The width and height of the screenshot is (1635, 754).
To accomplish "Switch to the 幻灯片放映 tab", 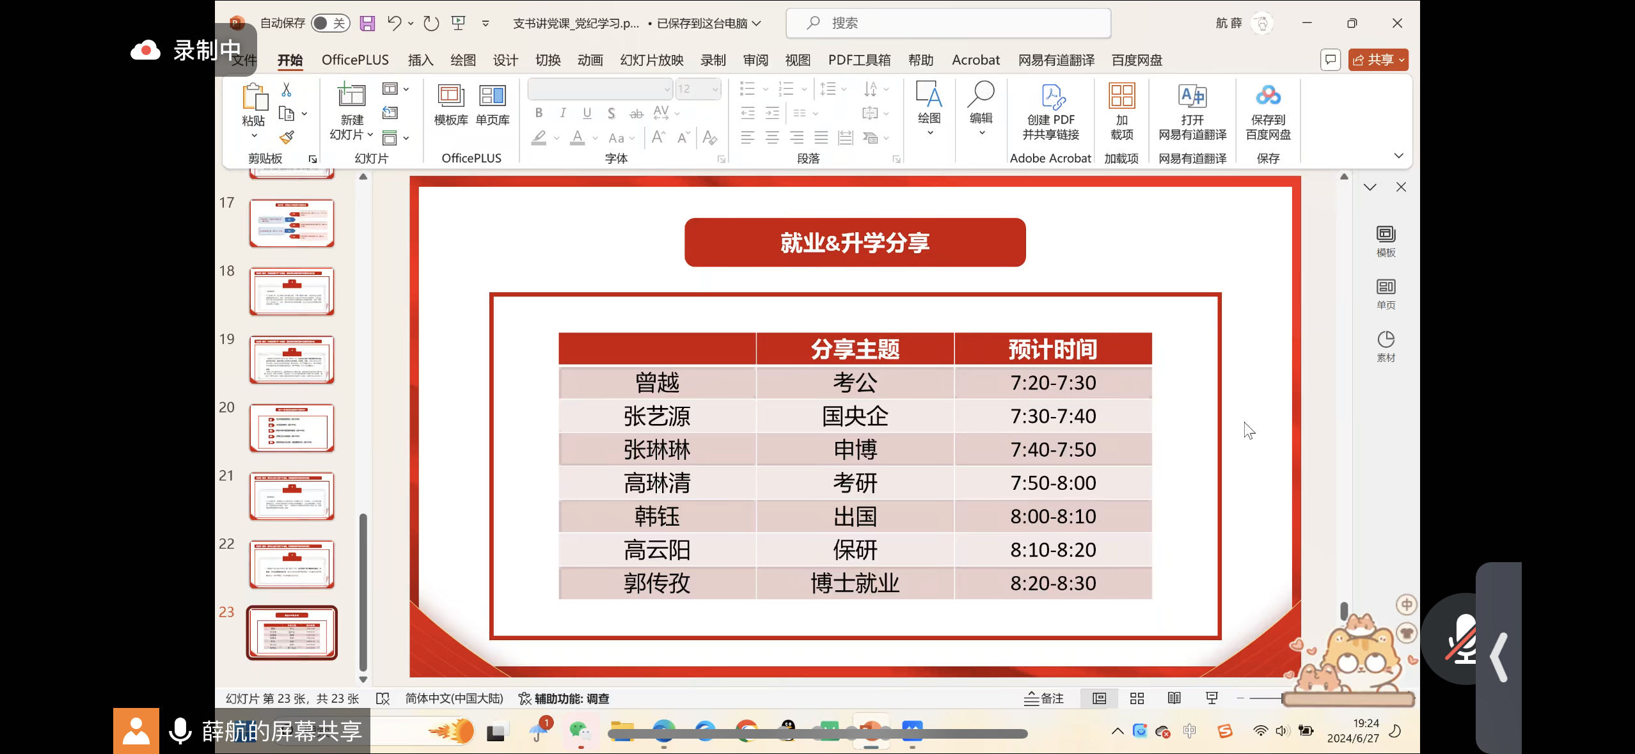I will [x=651, y=59].
